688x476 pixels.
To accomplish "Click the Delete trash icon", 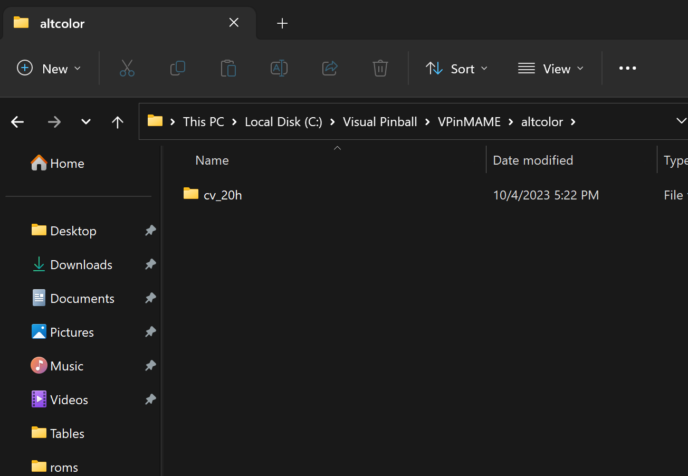I will point(380,68).
